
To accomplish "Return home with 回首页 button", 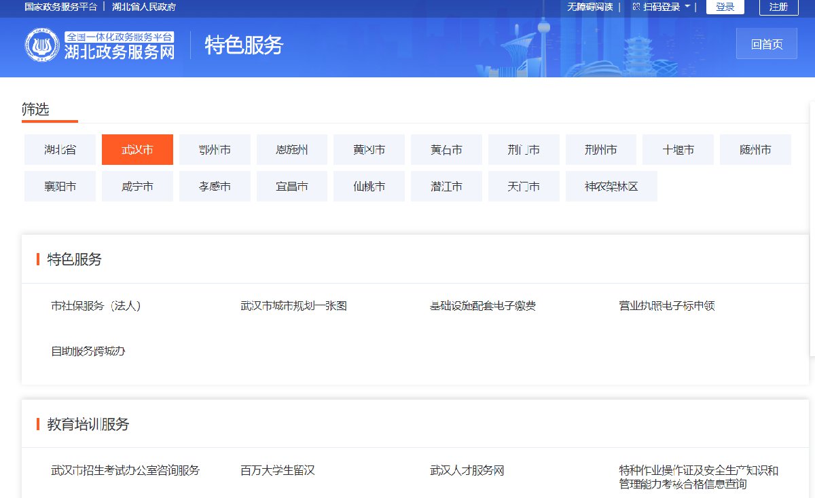I will (766, 44).
